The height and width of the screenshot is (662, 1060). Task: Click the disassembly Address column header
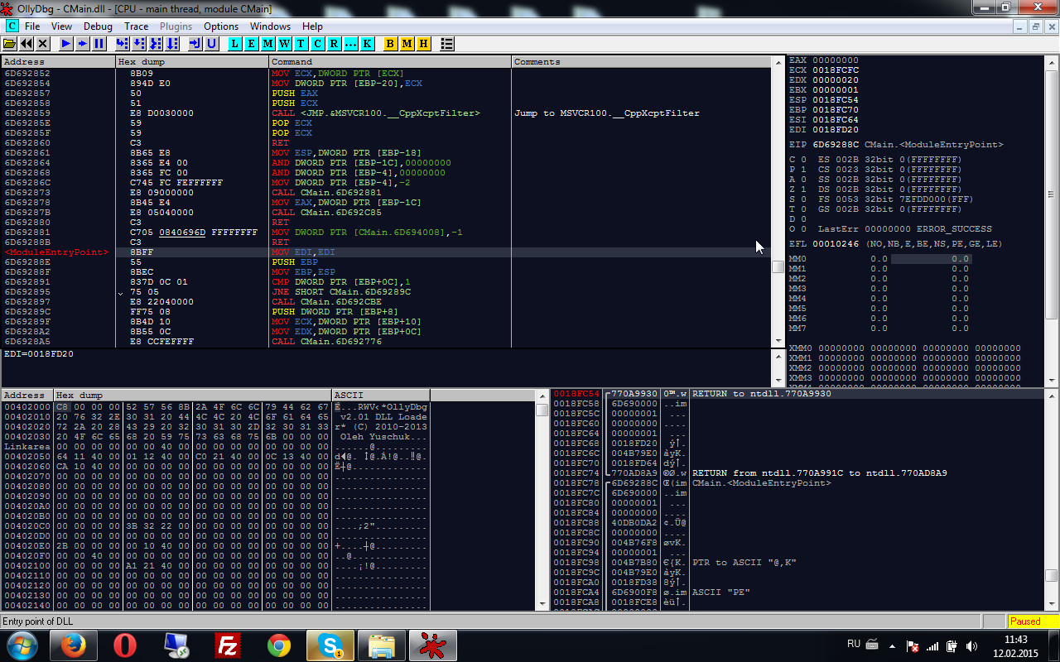(58, 62)
